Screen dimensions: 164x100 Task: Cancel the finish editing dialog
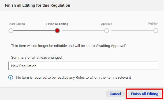pyautogui.click(x=115, y=94)
